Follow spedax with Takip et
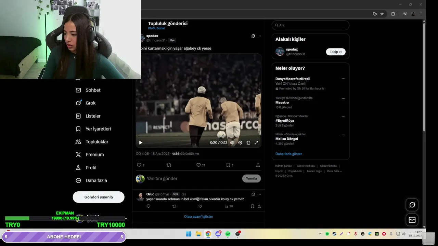438x246 pixels. [x=336, y=52]
